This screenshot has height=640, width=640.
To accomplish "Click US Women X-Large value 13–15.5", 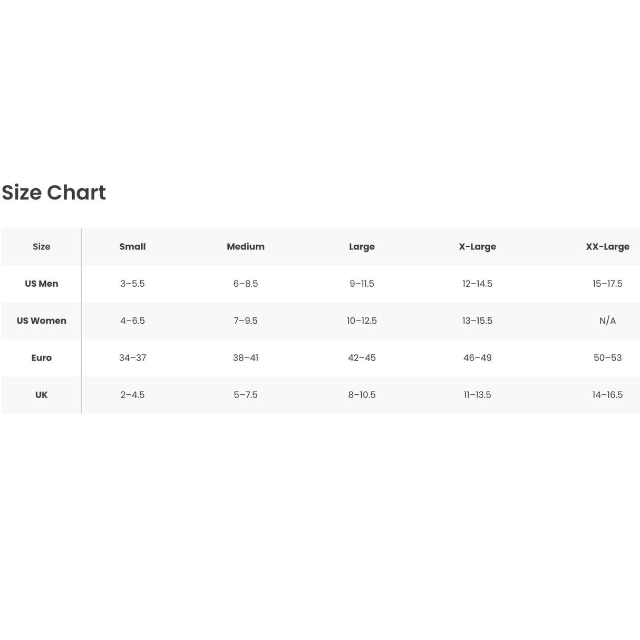I will pos(477,321).
